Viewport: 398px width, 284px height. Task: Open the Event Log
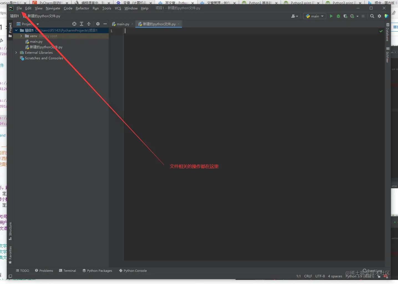[372, 271]
